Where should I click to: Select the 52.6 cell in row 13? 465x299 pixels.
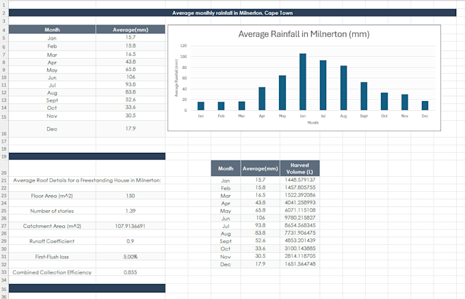131,100
